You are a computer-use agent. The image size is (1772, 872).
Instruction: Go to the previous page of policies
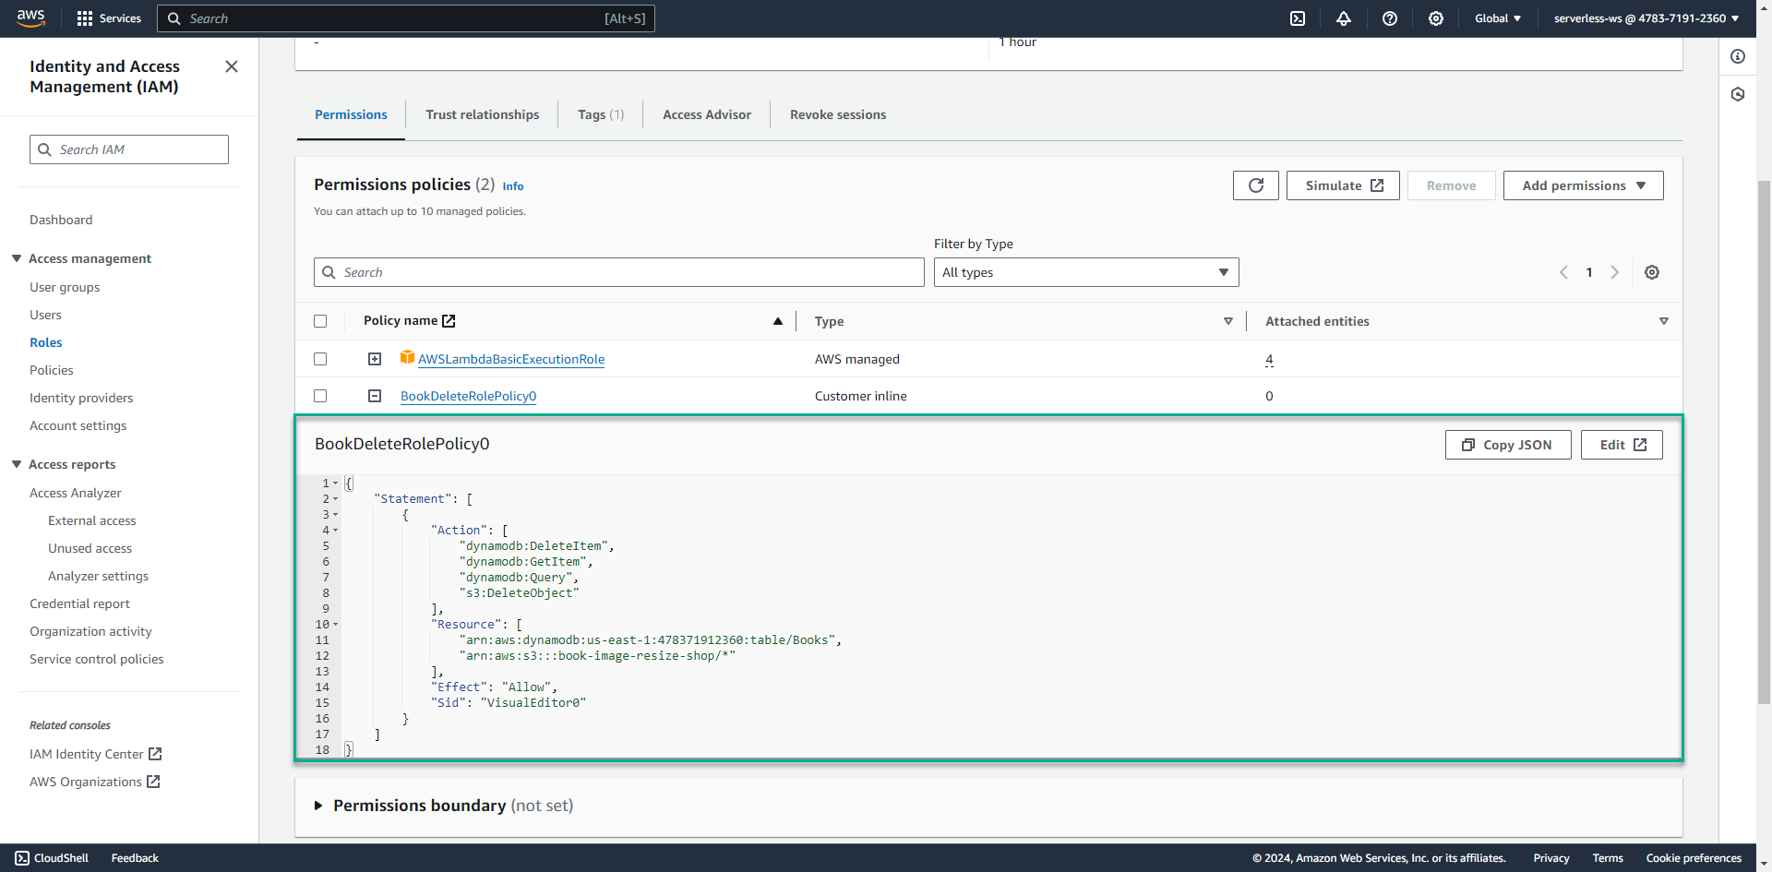pyautogui.click(x=1563, y=272)
